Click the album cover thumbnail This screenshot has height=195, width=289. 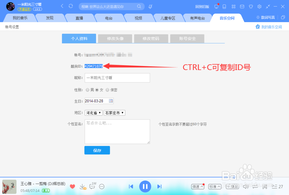pos(9,187)
